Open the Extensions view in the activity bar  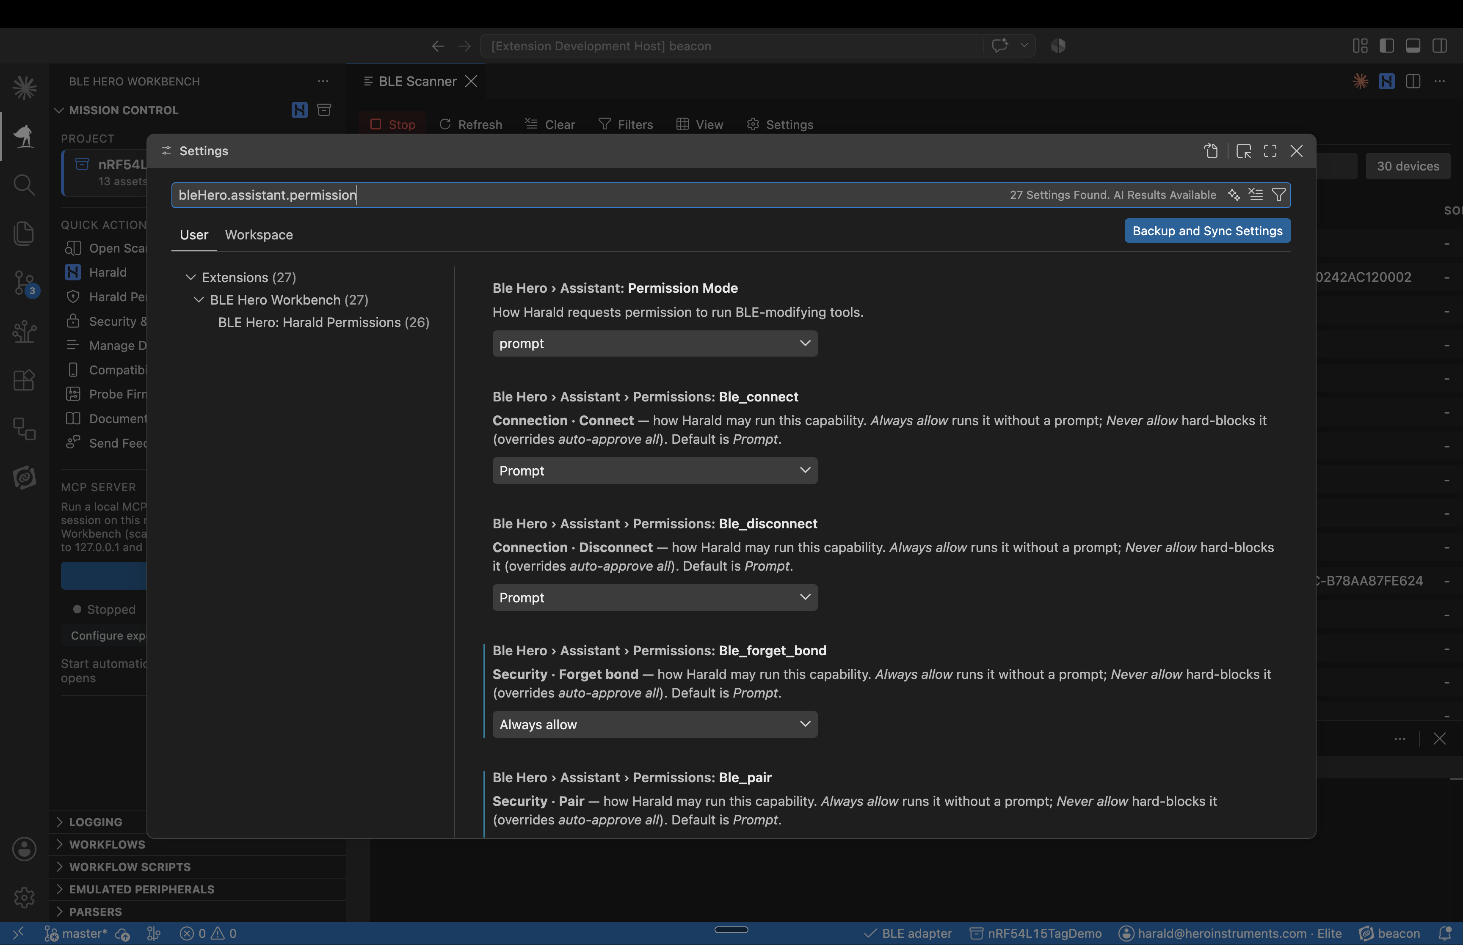click(x=24, y=380)
